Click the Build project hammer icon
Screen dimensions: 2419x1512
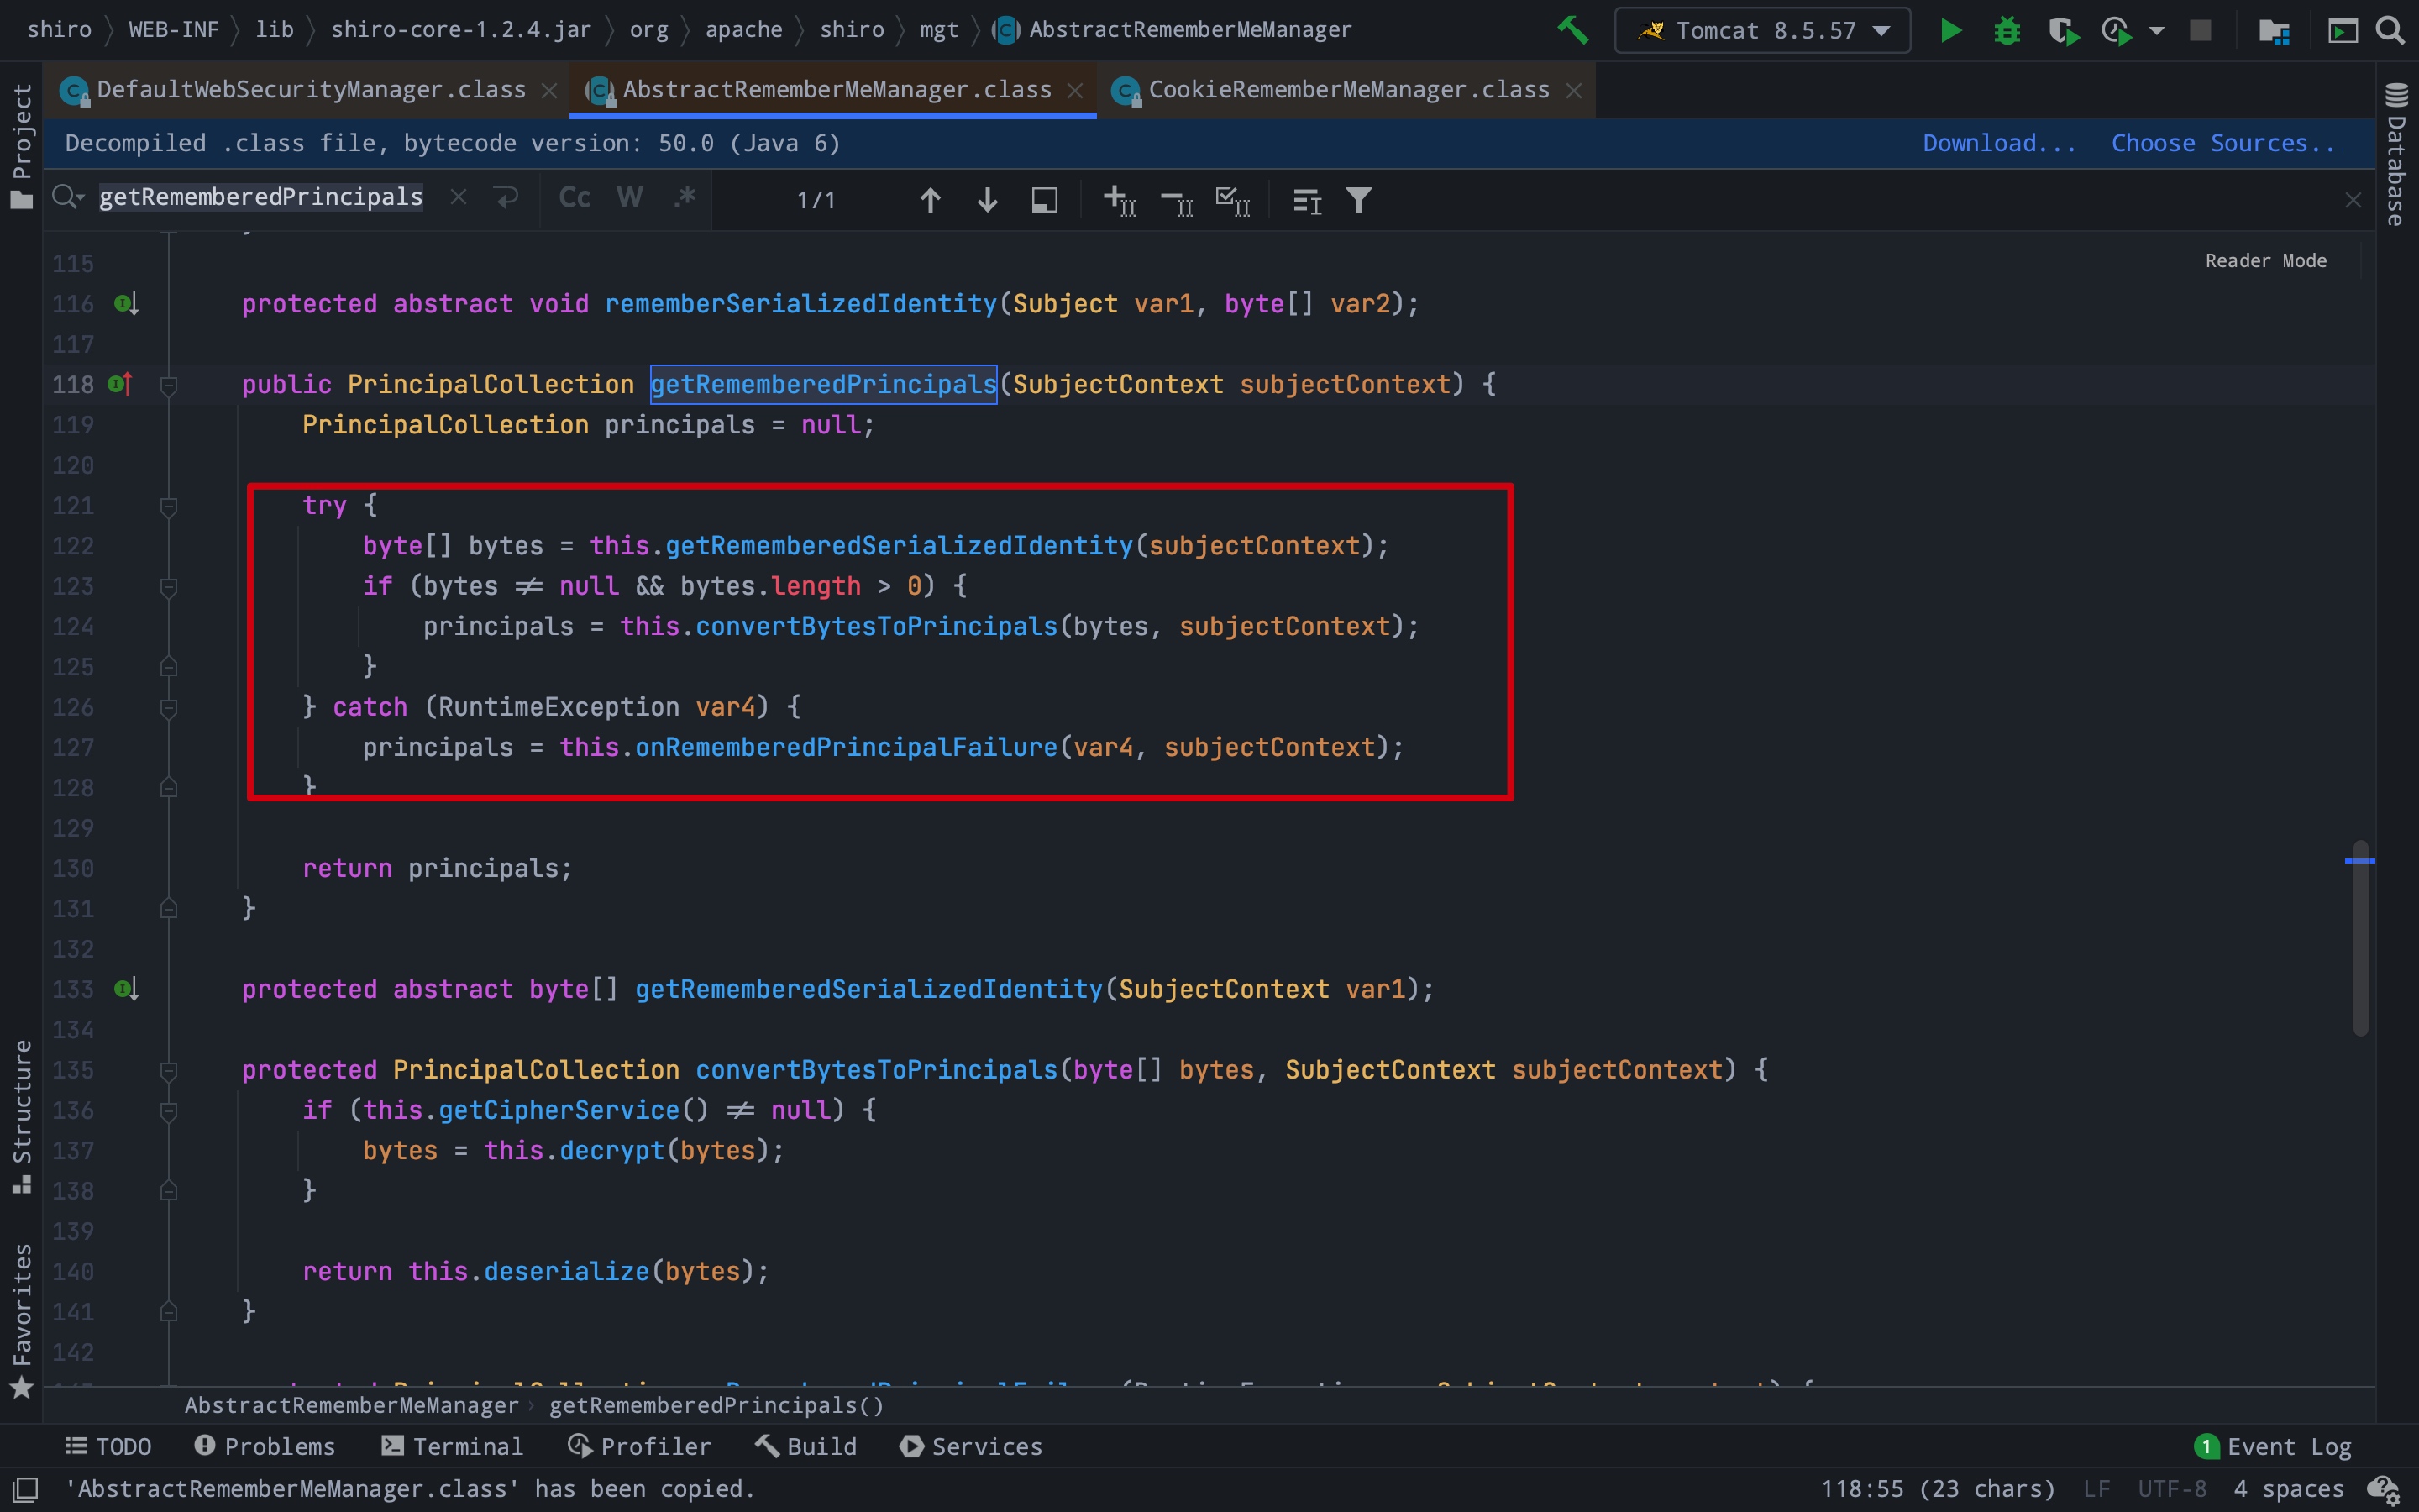pos(1572,31)
